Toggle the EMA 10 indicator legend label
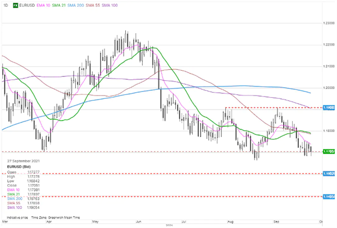The width and height of the screenshot is (337, 228). click(43, 6)
